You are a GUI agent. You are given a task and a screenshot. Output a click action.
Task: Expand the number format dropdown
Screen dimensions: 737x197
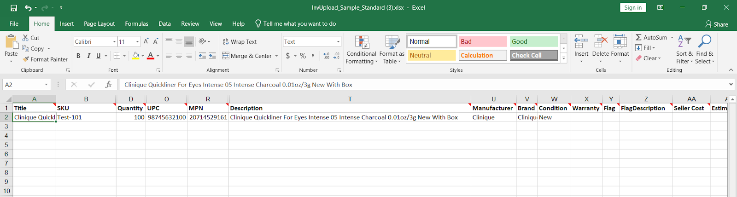tap(338, 42)
